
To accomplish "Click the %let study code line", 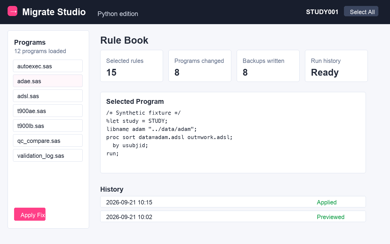I will point(137,121).
